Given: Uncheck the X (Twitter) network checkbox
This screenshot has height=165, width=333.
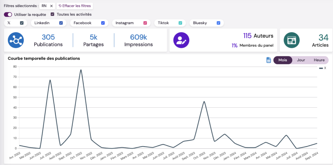Looking at the screenshot, I should tap(22, 23).
